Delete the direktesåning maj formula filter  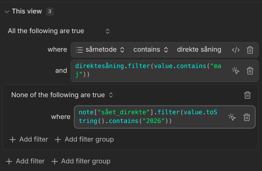point(250,71)
